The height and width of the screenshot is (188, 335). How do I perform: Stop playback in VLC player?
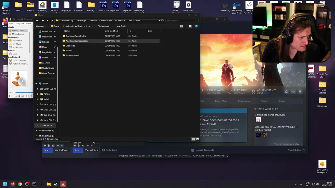[19, 96]
